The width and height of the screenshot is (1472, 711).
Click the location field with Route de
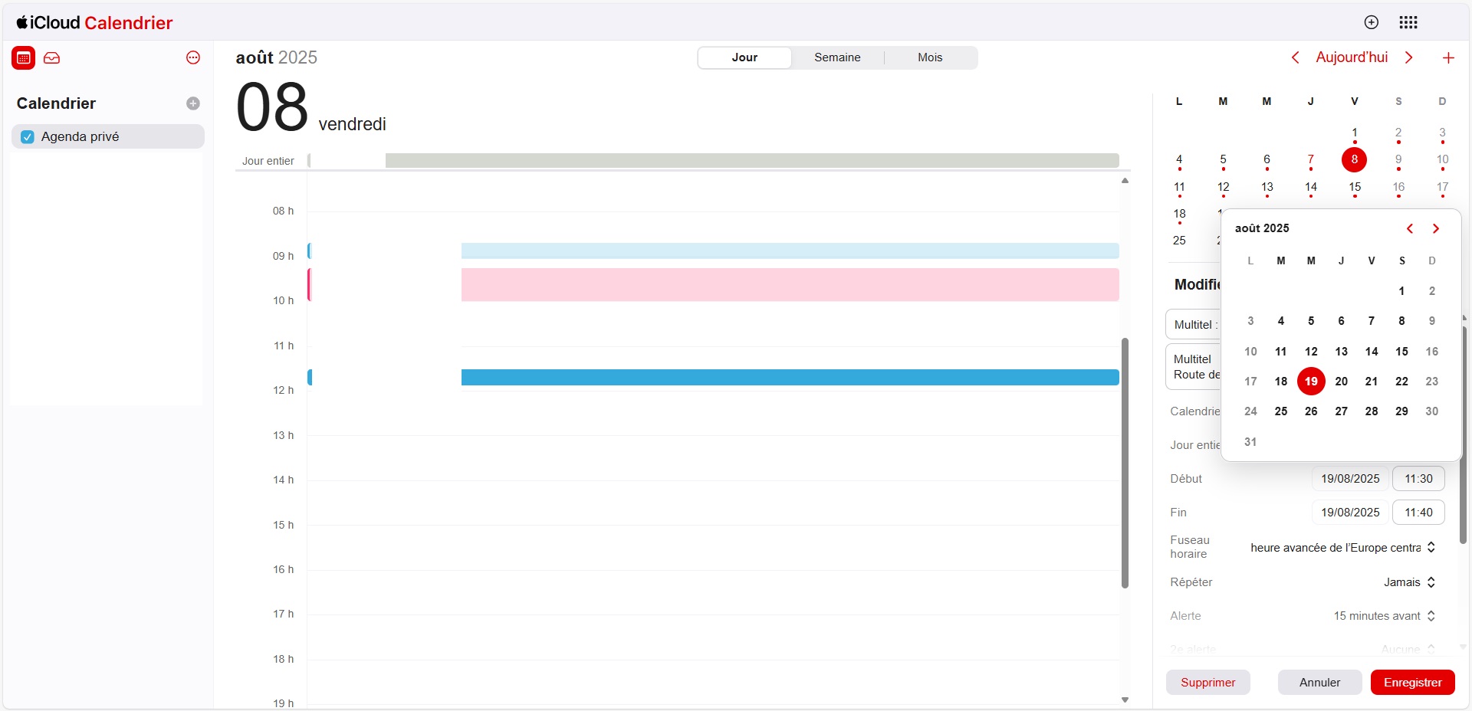(x=1194, y=367)
